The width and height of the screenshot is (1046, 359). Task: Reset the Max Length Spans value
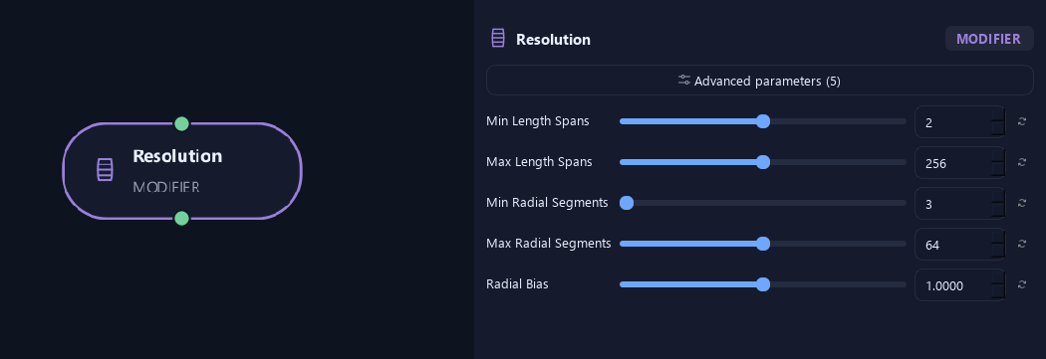click(1021, 162)
